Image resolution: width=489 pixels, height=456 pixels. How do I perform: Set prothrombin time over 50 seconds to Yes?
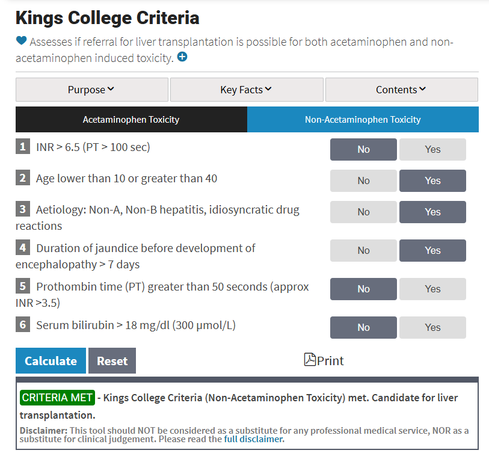(x=432, y=289)
